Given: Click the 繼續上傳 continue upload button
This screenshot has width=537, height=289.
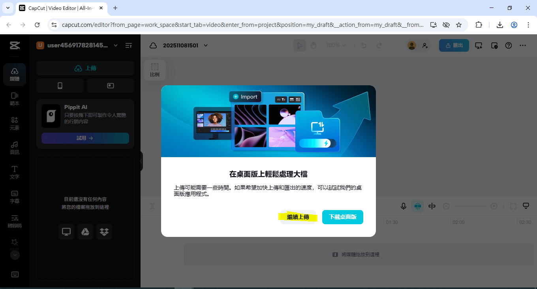Looking at the screenshot, I should pos(298,217).
